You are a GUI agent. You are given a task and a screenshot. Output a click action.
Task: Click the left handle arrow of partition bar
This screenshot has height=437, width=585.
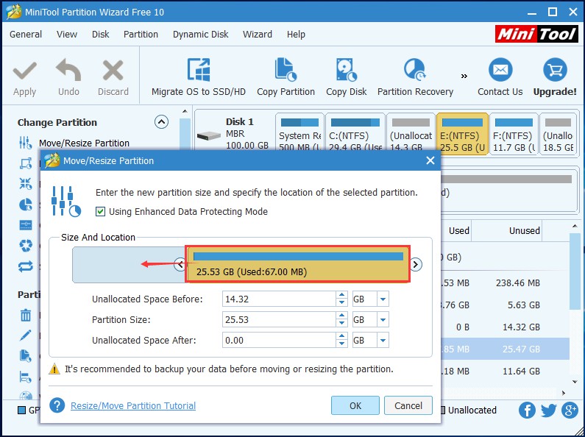pyautogui.click(x=180, y=265)
